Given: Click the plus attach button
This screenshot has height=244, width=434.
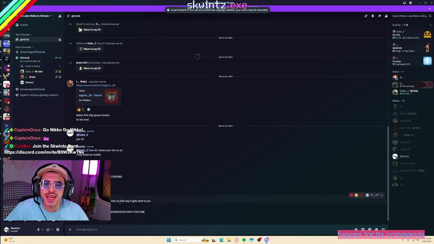Looking at the screenshot, I should click(x=70, y=229).
